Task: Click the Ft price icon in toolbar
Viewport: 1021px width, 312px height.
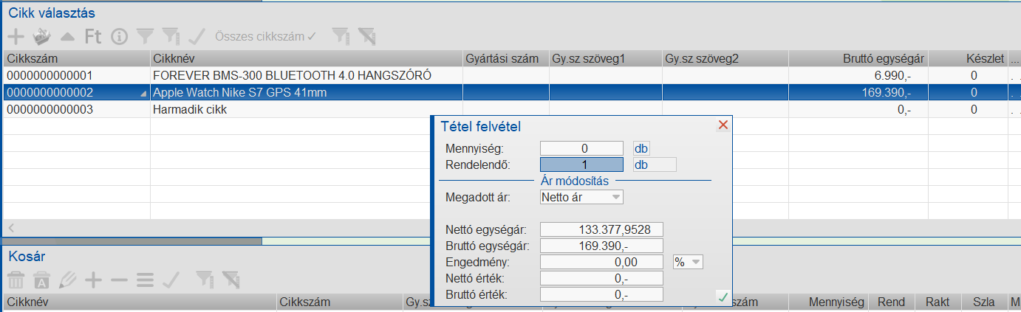Action: (92, 35)
